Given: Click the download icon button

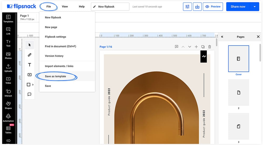Looking at the screenshot, I should [197, 7].
